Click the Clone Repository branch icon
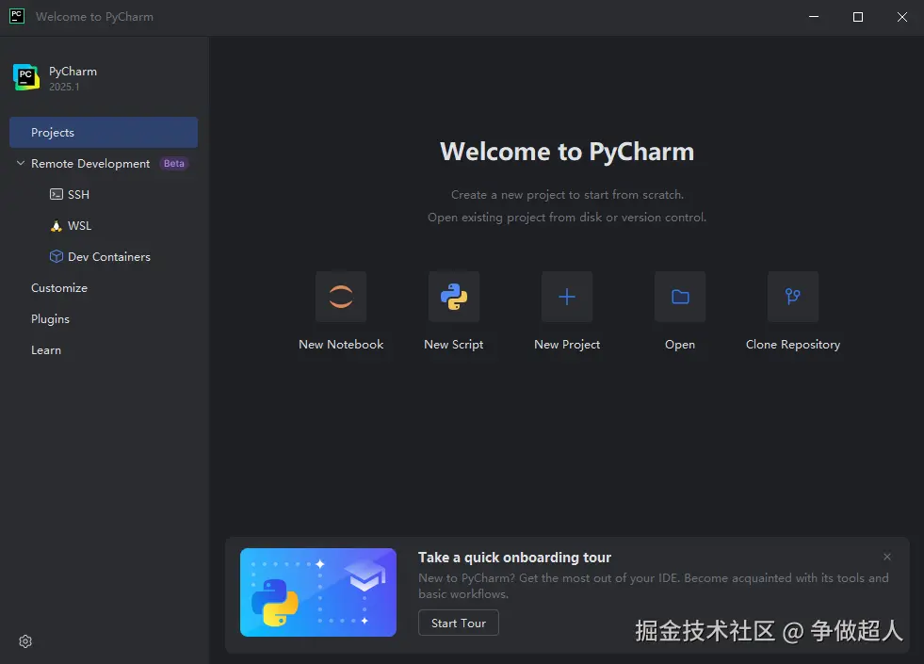 point(792,297)
